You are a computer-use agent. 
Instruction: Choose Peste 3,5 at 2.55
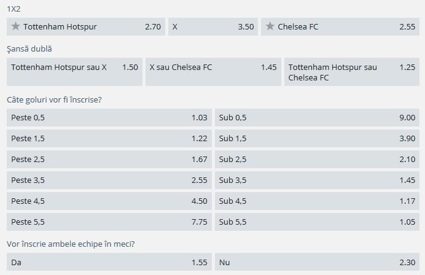pyautogui.click(x=109, y=180)
